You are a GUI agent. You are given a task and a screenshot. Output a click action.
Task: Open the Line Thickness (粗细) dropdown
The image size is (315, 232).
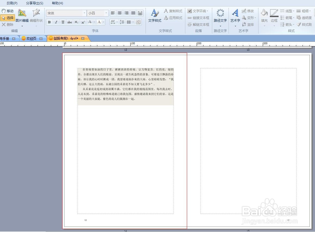304,11
